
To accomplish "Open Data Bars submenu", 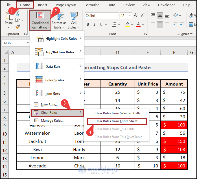I will point(57,66).
